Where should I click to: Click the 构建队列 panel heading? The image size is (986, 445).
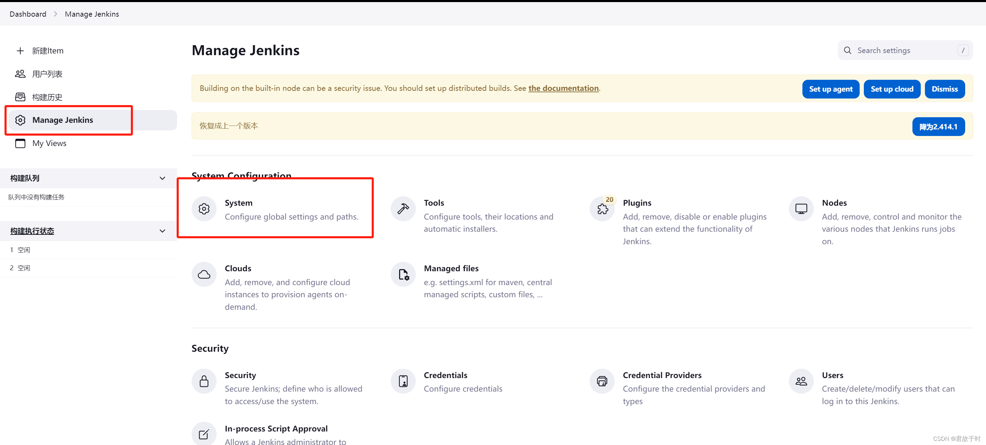click(25, 178)
